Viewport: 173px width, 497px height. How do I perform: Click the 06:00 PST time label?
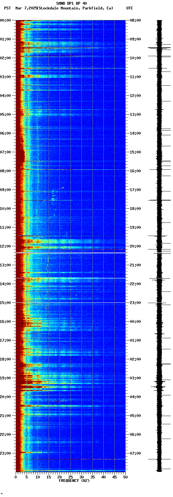5,133
